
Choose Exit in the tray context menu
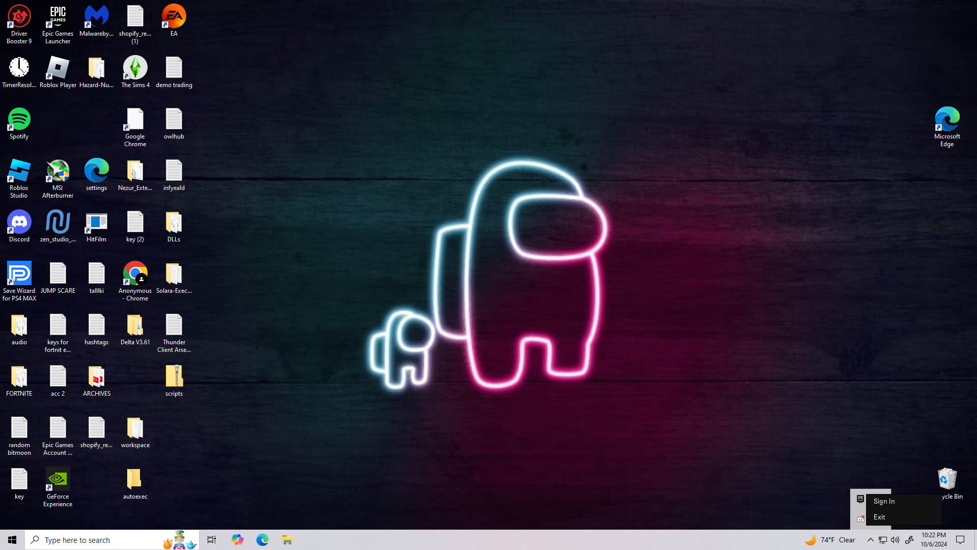tap(879, 517)
